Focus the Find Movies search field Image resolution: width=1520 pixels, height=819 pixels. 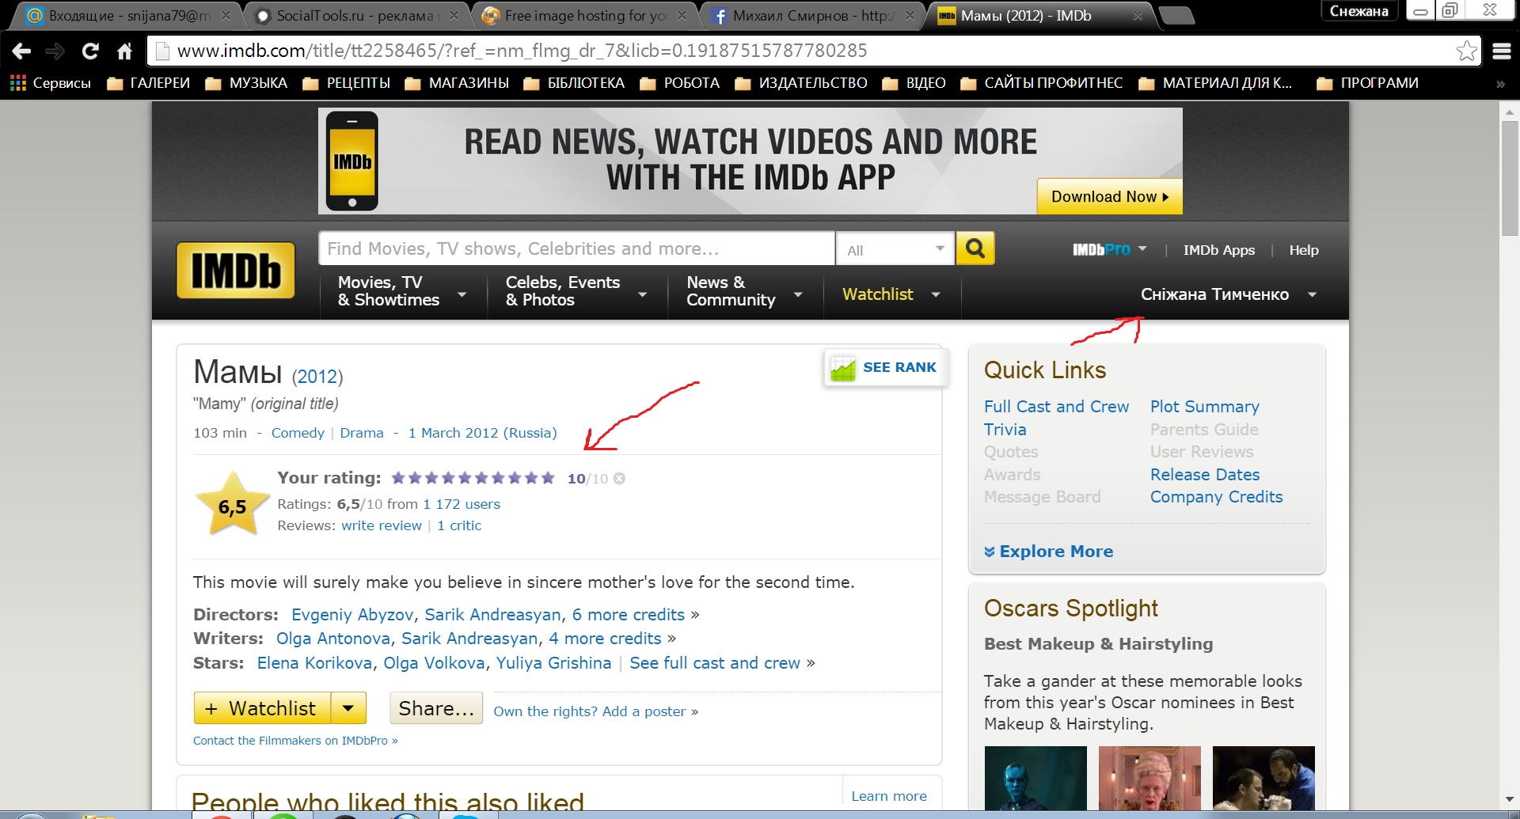coord(576,248)
